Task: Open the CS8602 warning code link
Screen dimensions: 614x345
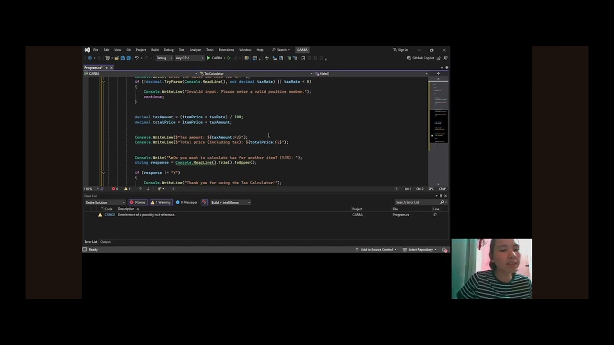Action: coord(110,215)
